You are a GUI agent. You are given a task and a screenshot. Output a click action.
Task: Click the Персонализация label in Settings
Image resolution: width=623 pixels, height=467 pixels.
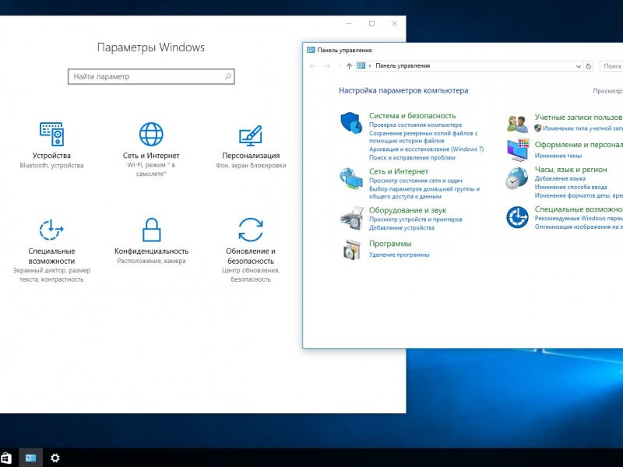(x=251, y=156)
